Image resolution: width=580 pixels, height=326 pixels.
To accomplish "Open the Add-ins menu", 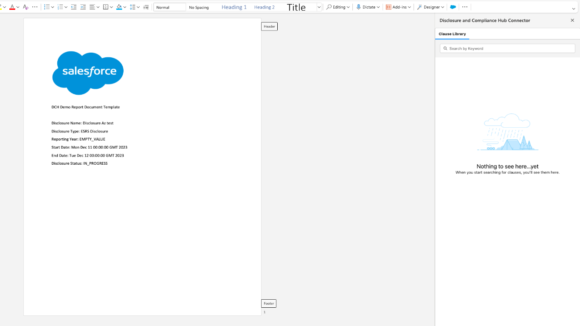I will (x=398, y=7).
